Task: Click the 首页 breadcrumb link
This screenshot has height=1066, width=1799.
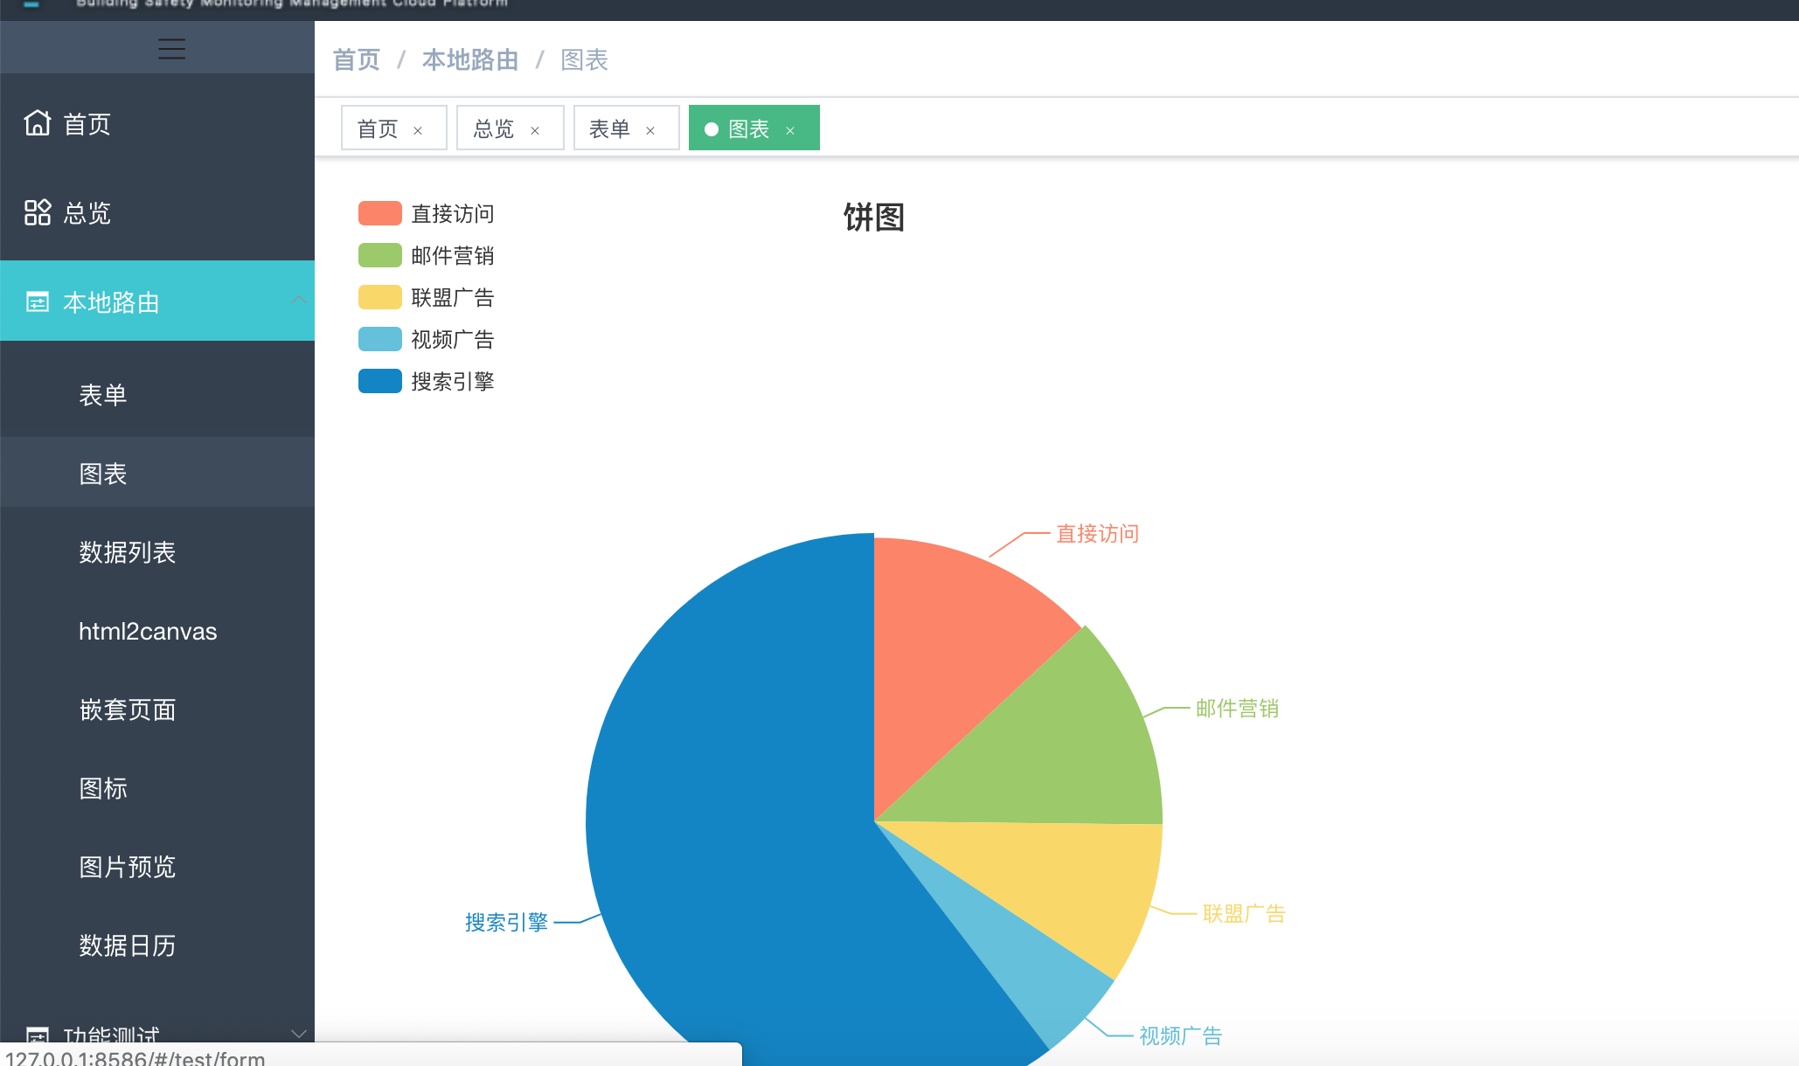Action: tap(357, 59)
